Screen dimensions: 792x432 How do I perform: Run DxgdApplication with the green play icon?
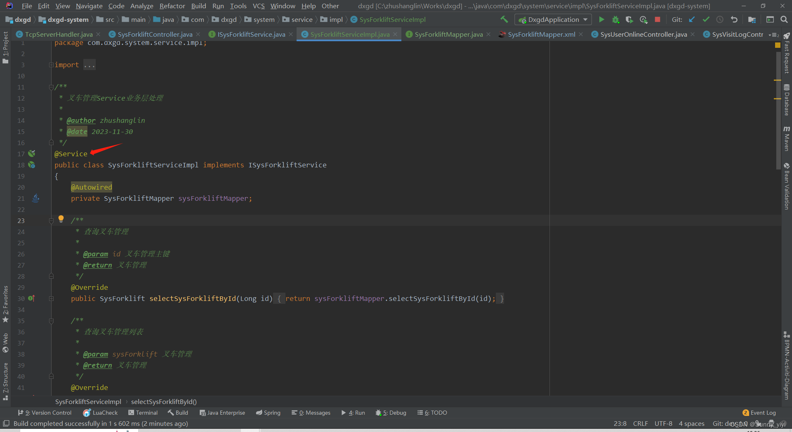click(x=601, y=19)
